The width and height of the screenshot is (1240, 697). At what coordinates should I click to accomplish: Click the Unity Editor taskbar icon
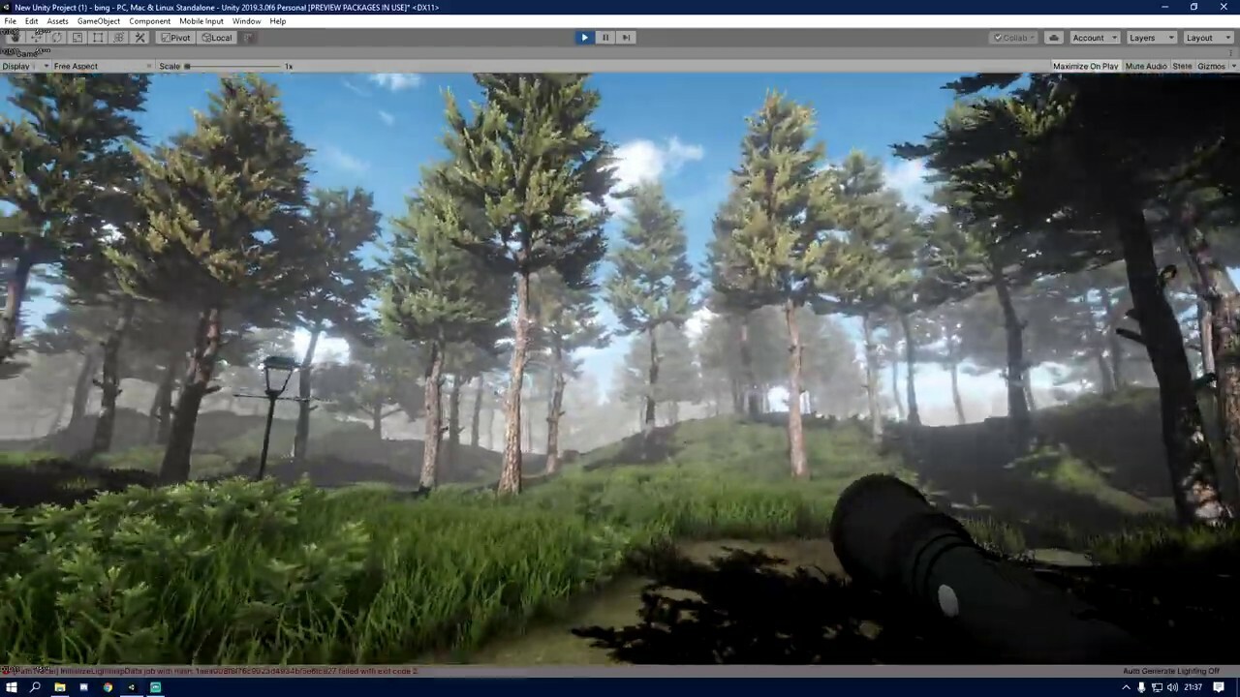click(131, 687)
